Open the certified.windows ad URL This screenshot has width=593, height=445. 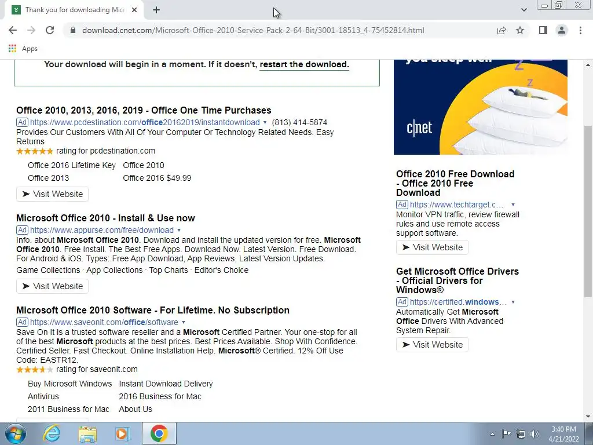458,302
